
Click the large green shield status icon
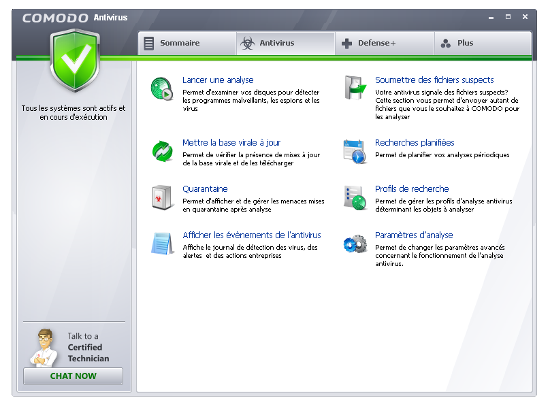pyautogui.click(x=75, y=61)
